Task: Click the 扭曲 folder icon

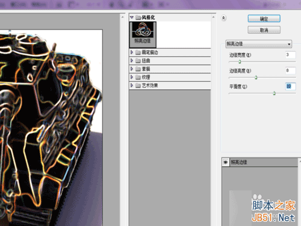Action: tap(138, 61)
